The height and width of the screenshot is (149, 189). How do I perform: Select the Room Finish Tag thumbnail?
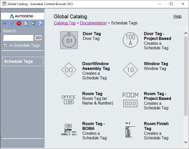[x=130, y=130]
